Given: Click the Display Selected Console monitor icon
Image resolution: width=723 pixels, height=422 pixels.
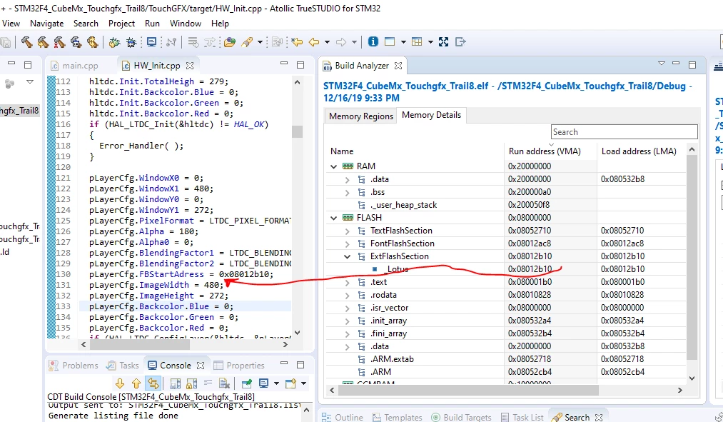Looking at the screenshot, I should (x=264, y=383).
